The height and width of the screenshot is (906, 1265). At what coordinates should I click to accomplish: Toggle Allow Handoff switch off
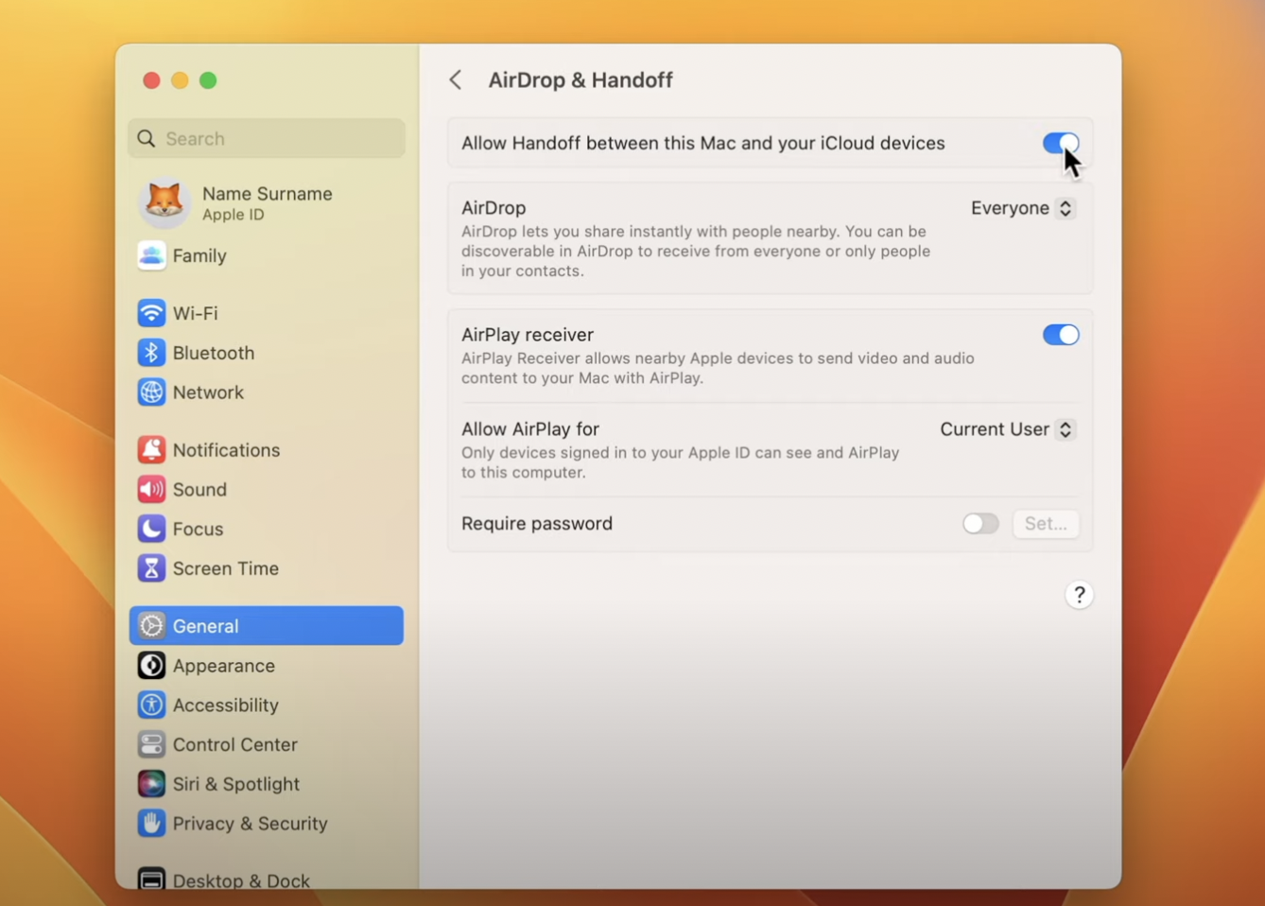1061,144
